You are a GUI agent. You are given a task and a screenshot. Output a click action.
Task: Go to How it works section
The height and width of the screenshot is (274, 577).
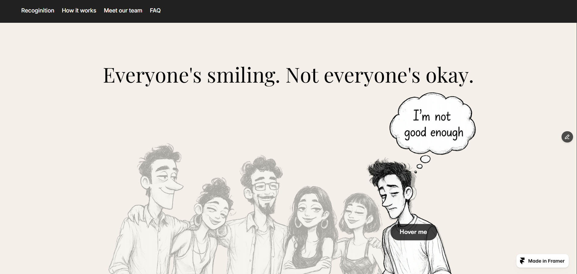[79, 11]
